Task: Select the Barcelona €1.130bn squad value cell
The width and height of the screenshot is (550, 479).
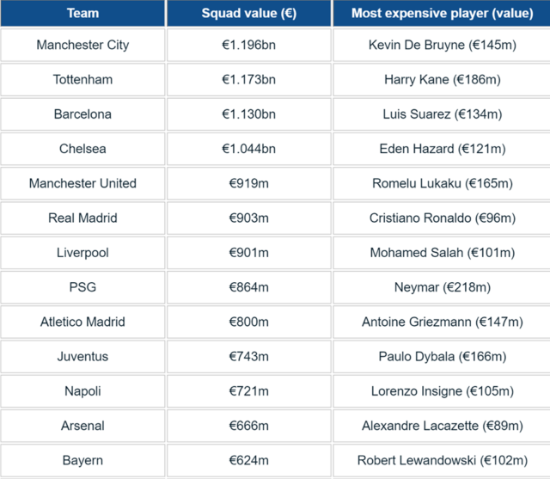Action: [249, 114]
